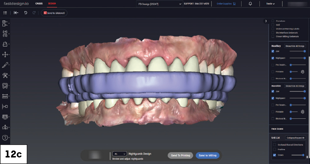
Task: Adjust Mandible Pre Treatment opacity slider
Action: pos(298,105)
